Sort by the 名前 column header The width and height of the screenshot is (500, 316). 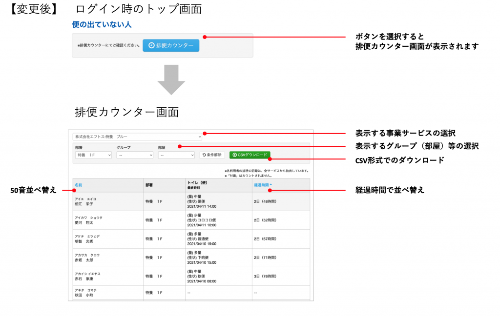click(x=78, y=185)
